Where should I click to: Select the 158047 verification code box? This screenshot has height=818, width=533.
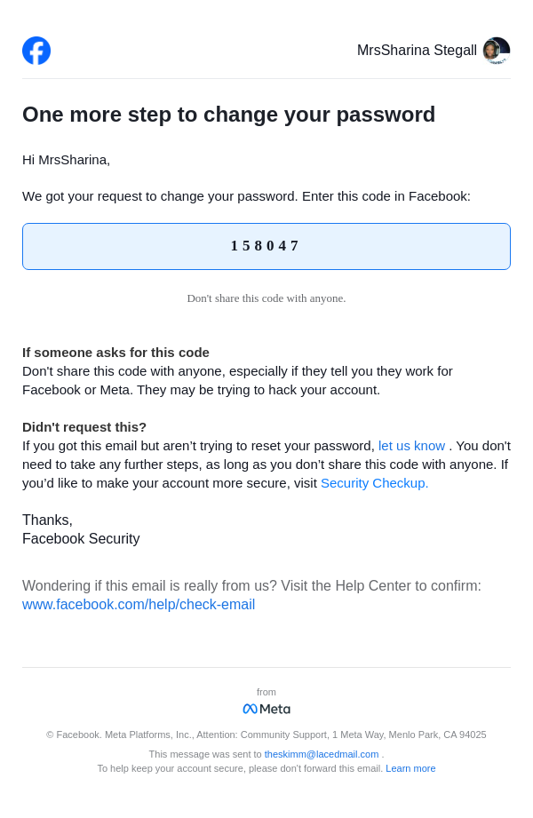(x=266, y=246)
